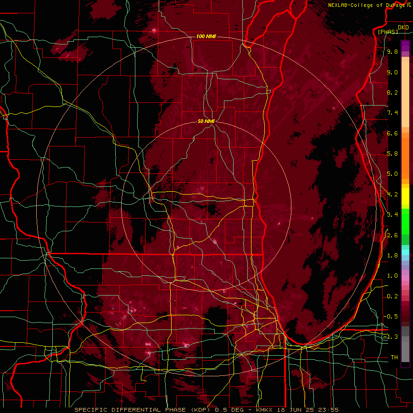
Task: Click the 1.0 value on the scale
Action: click(392, 276)
